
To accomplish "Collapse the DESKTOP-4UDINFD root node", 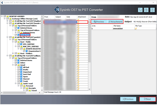I will point(2,16).
